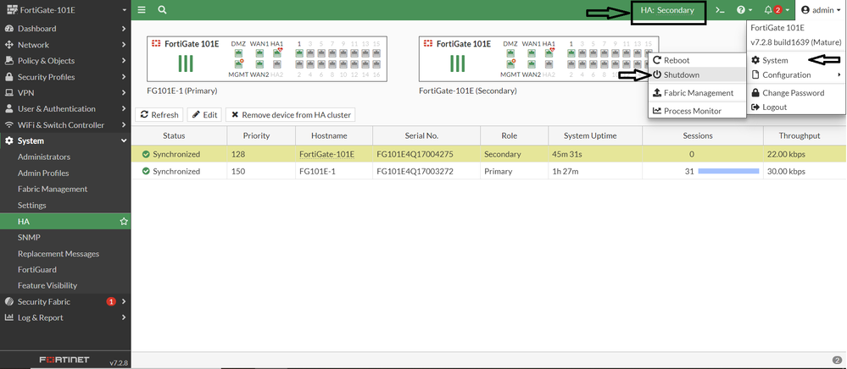The height and width of the screenshot is (369, 847).
Task: Expand the Log & Report chevron
Action: [x=124, y=317]
